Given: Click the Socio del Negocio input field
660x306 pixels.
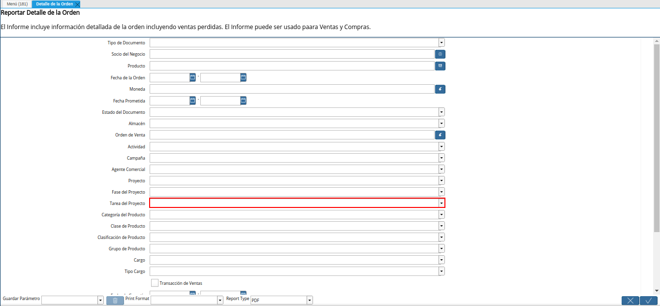Looking at the screenshot, I should click(291, 54).
